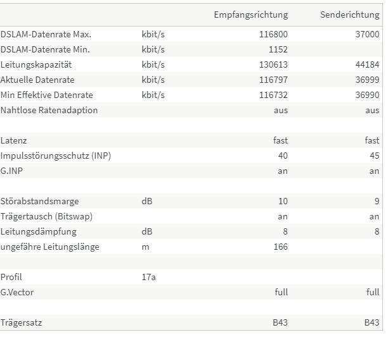The width and height of the screenshot is (388, 337).
Task: Select the Nahtlose Ratenadaption label
Action: [49, 110]
